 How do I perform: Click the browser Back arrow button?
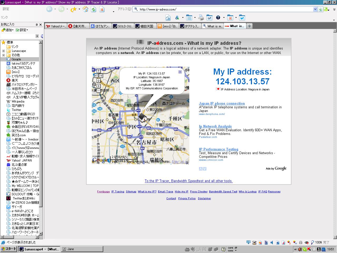pos(49,9)
